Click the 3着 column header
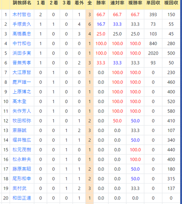The image size is (182, 204). [66, 3]
